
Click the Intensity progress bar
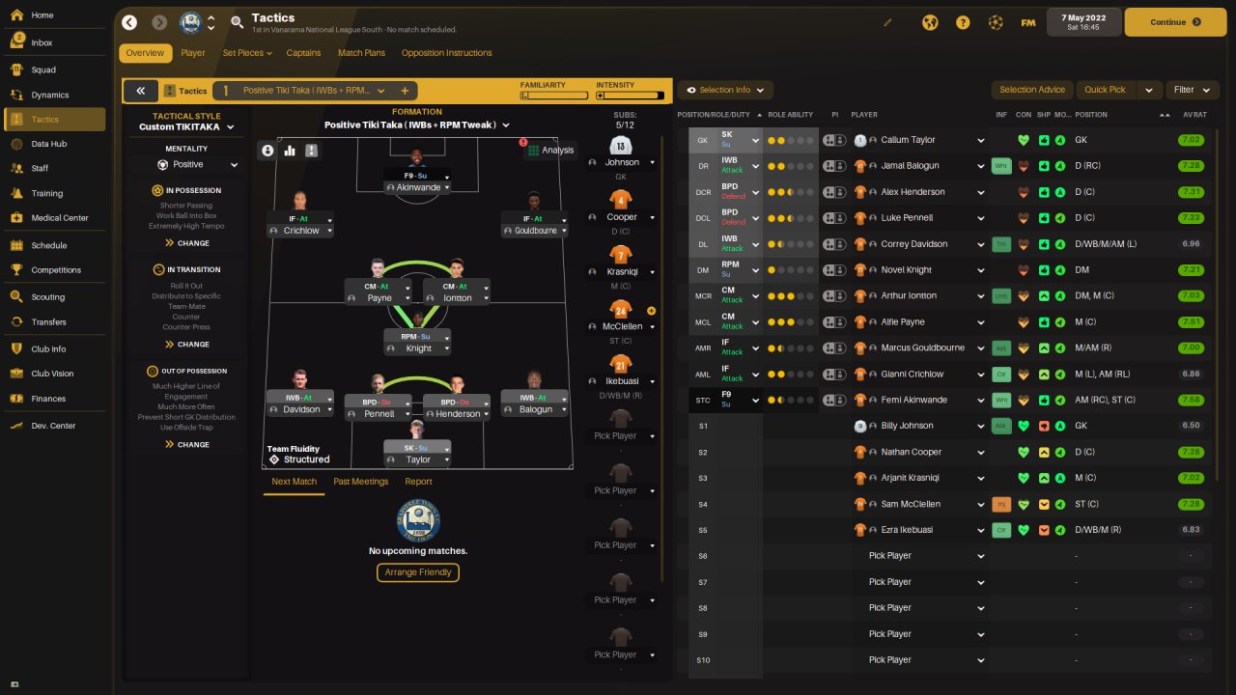tap(631, 96)
